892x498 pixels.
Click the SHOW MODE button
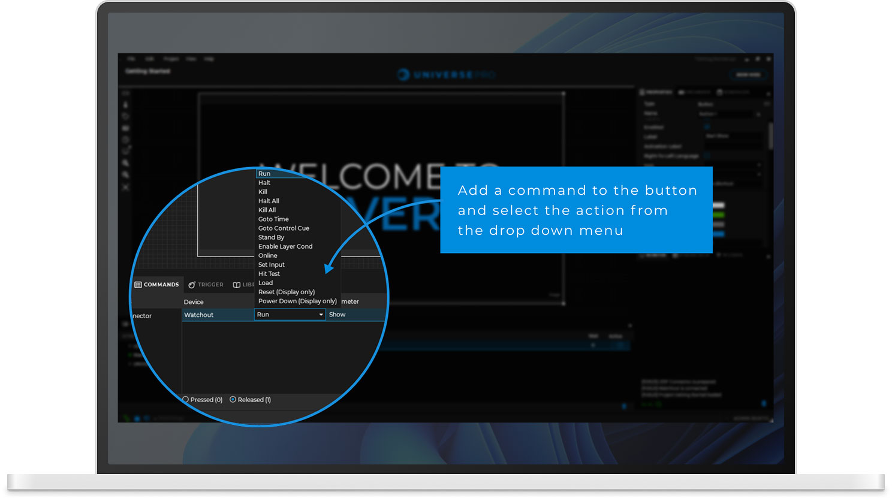748,75
